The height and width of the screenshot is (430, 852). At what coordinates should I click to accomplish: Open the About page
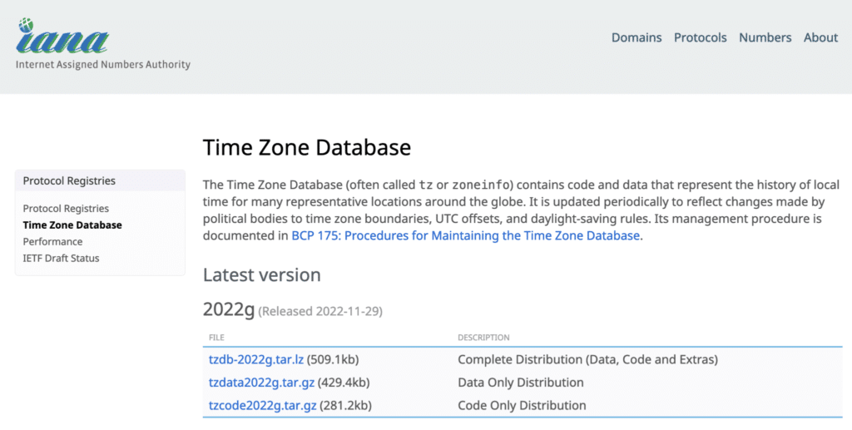coord(820,37)
